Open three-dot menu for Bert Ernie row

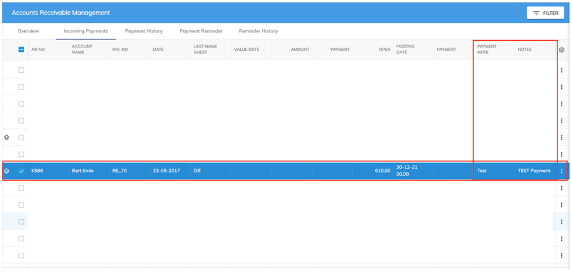pyautogui.click(x=561, y=171)
